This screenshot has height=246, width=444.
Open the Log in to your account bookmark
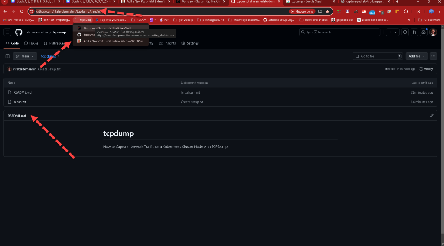click(x=111, y=20)
